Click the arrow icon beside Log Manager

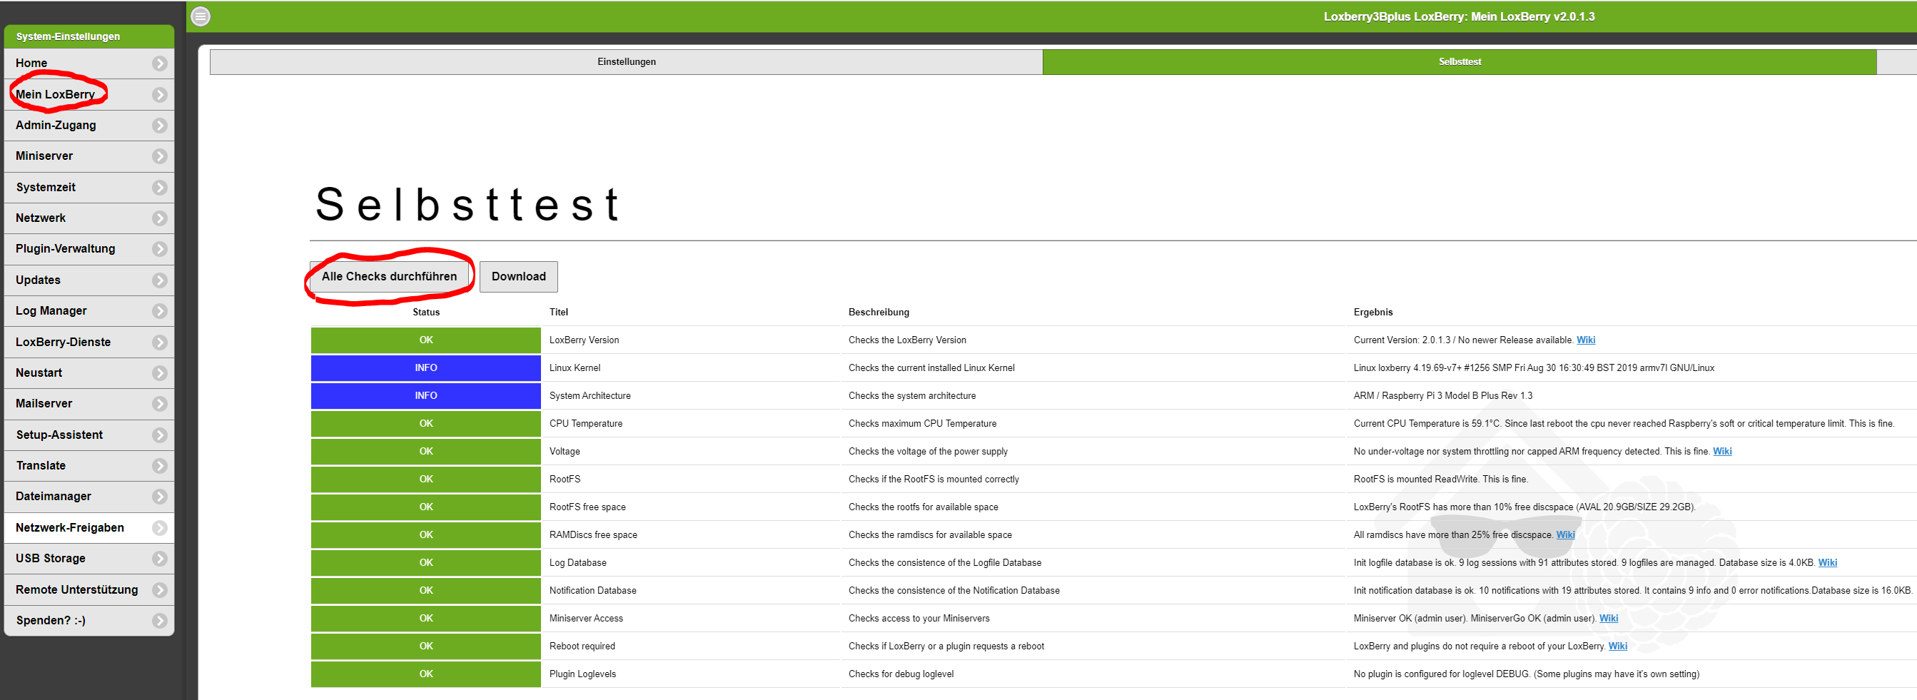click(159, 311)
